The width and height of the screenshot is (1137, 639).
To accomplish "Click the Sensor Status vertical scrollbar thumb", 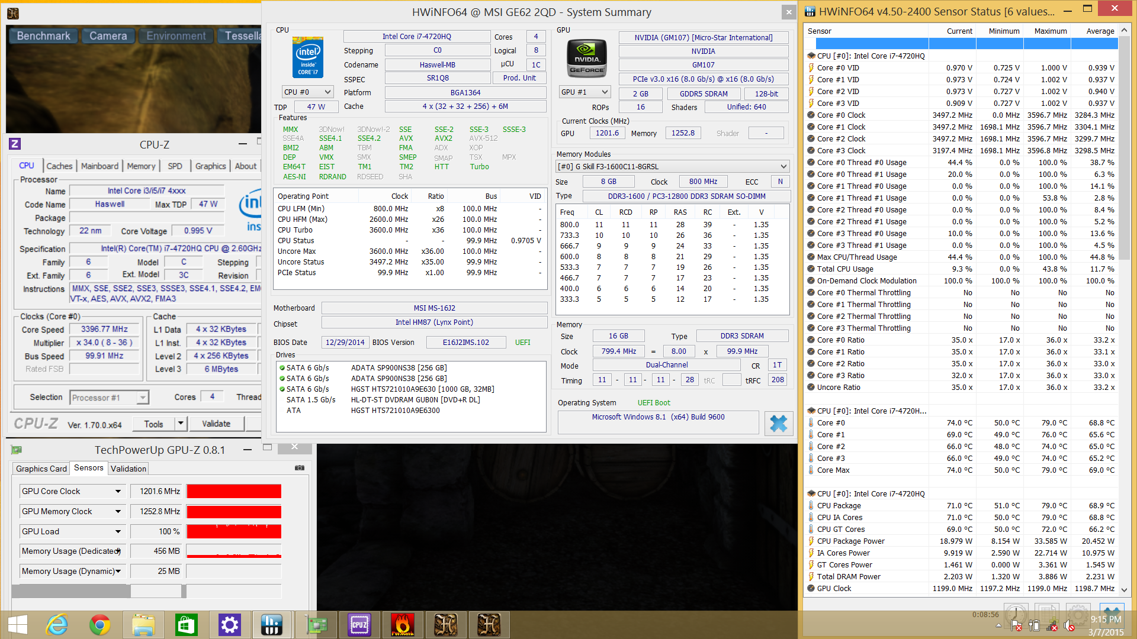I will (1124, 149).
